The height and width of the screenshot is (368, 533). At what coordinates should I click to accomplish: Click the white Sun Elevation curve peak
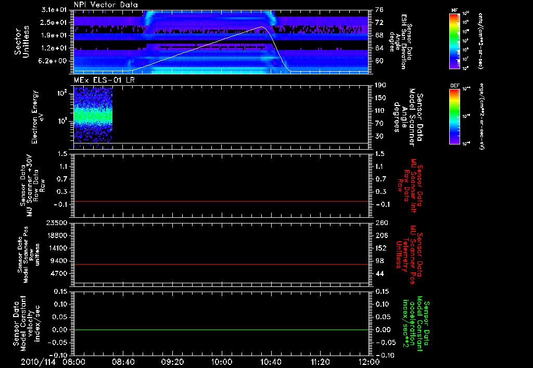(x=262, y=27)
